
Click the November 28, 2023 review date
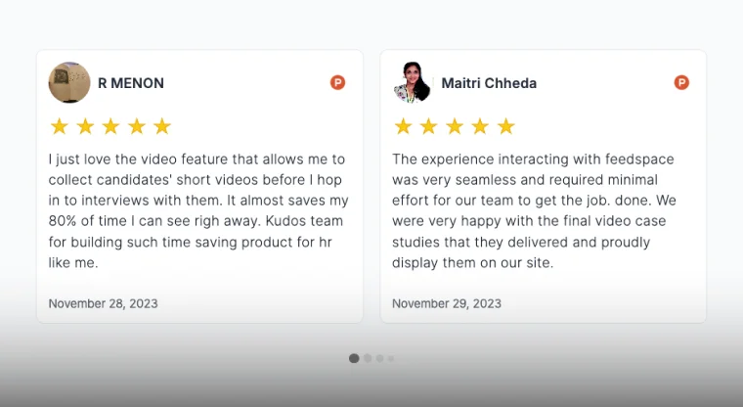click(103, 303)
